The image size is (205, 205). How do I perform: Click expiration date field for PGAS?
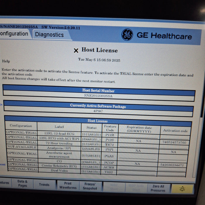click(x=138, y=157)
